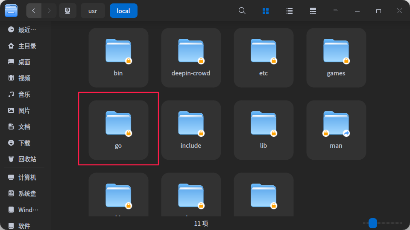Open 回收站 in the sidebar
This screenshot has height=230, width=410.
pyautogui.click(x=23, y=159)
